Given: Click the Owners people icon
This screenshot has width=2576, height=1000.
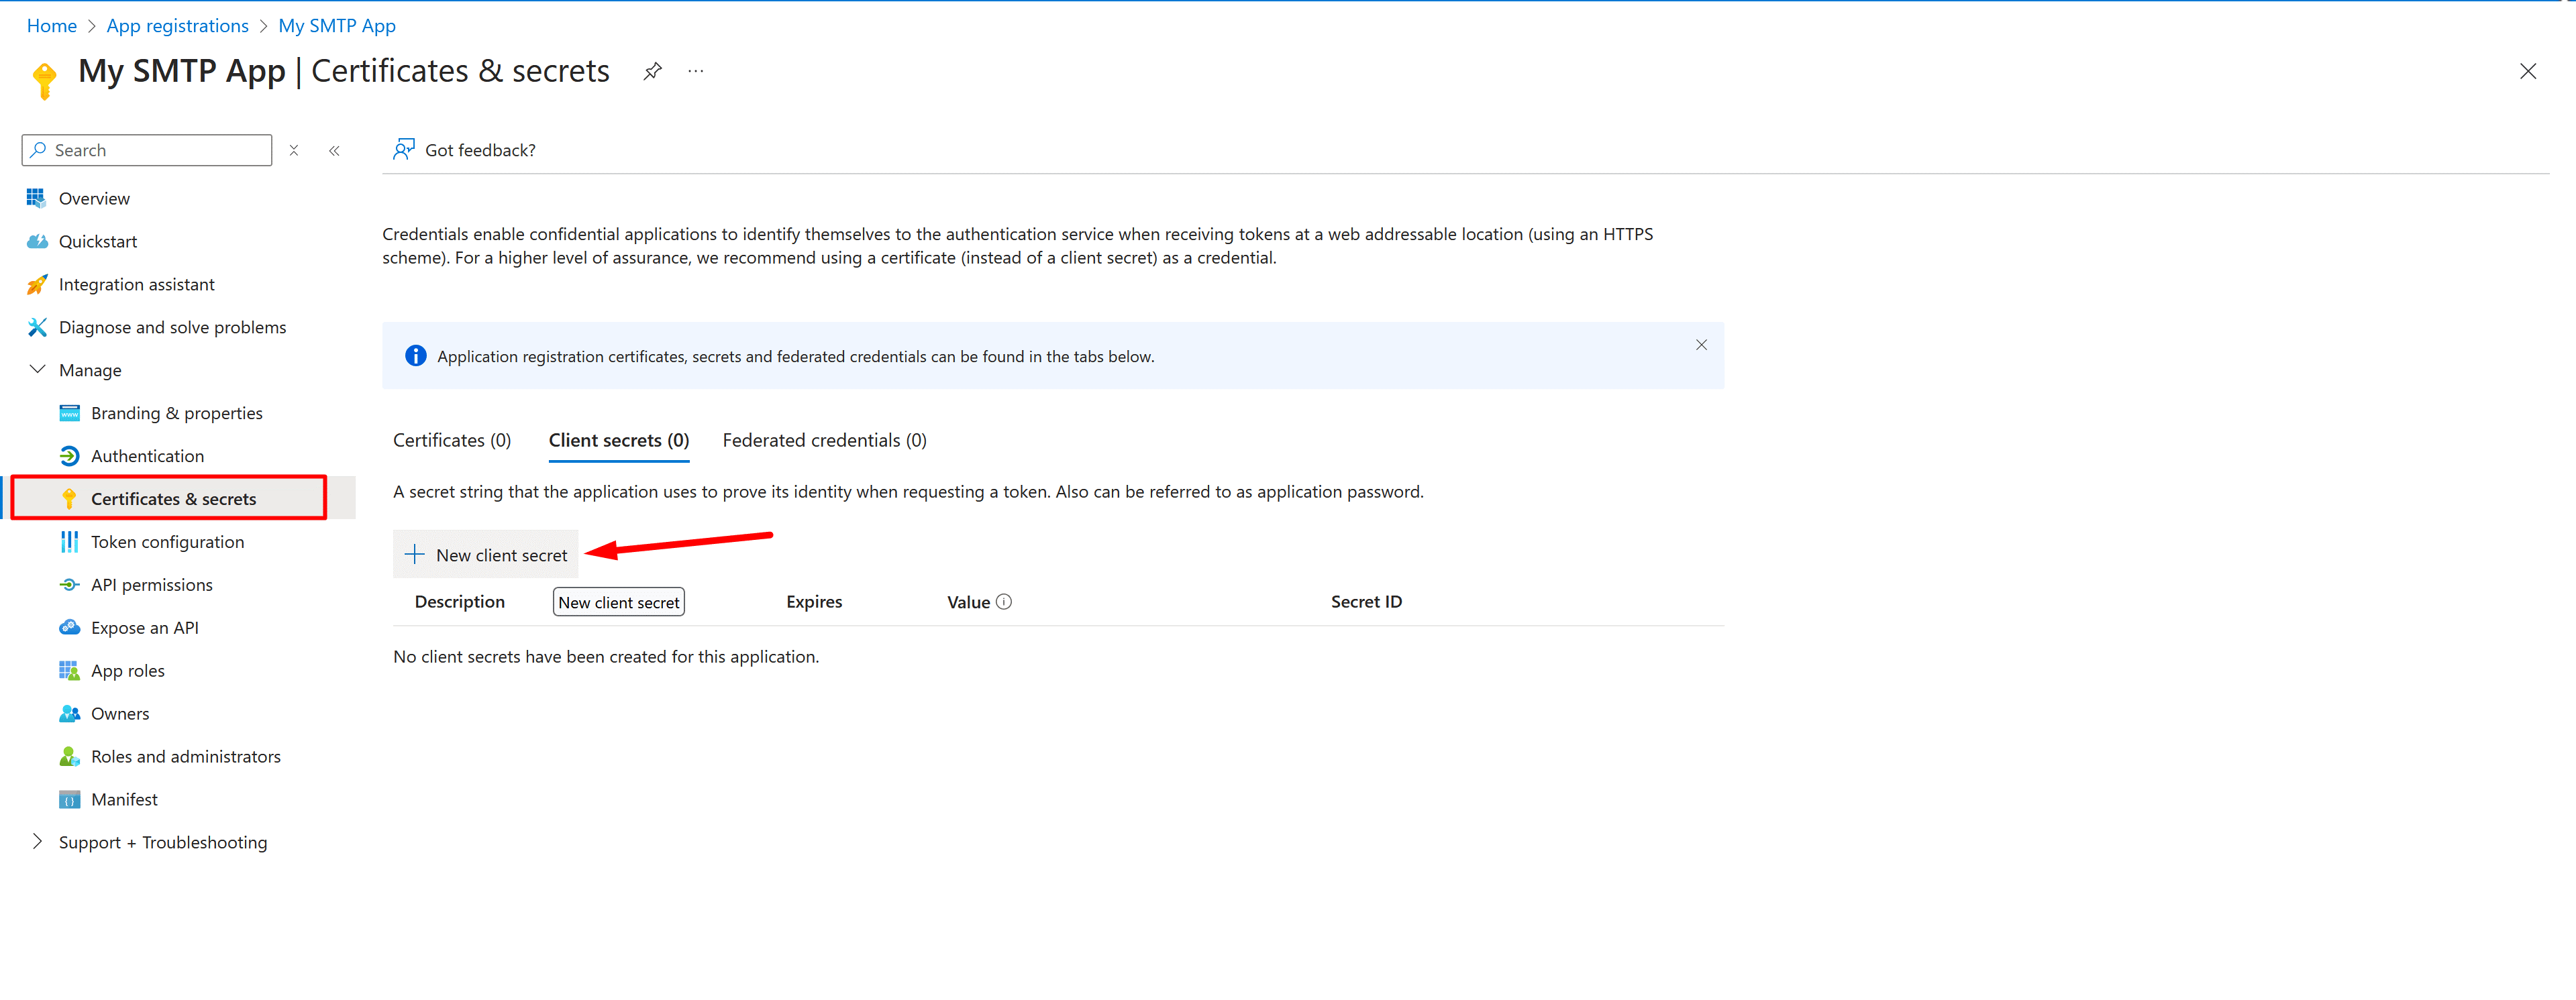Looking at the screenshot, I should tap(69, 713).
